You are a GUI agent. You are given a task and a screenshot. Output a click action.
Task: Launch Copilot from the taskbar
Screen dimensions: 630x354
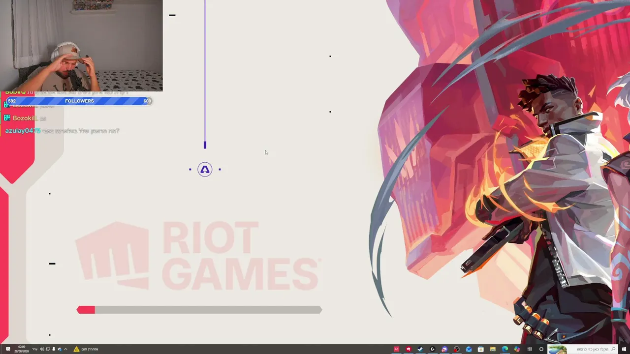(517, 349)
